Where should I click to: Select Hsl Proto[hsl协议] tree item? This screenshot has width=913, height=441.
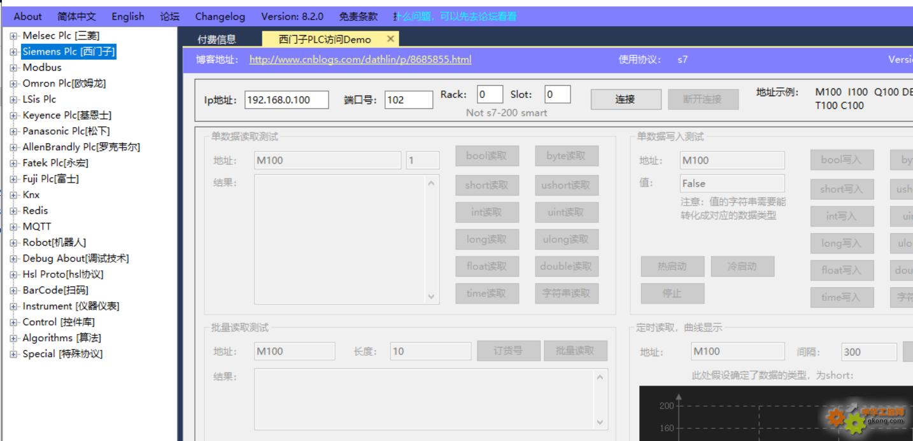(x=63, y=274)
